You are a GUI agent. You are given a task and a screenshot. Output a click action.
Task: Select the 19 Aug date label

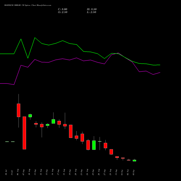(x=70, y=172)
